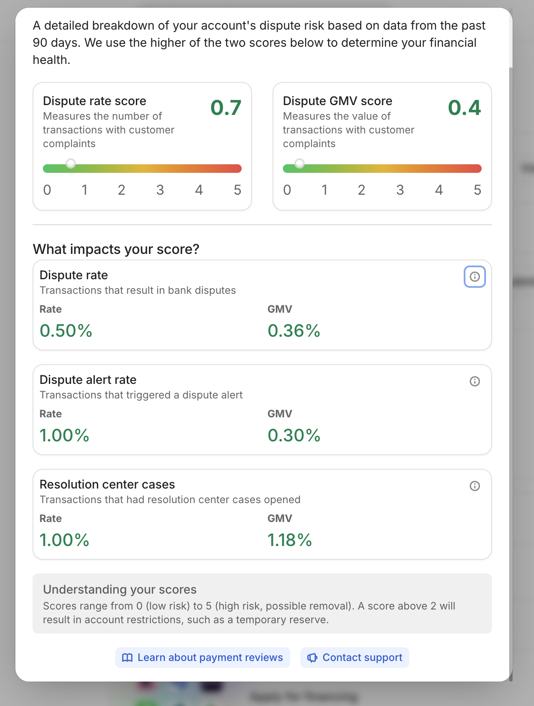This screenshot has height=706, width=534.
Task: Click the Dispute rate card title
Action: [x=74, y=275]
